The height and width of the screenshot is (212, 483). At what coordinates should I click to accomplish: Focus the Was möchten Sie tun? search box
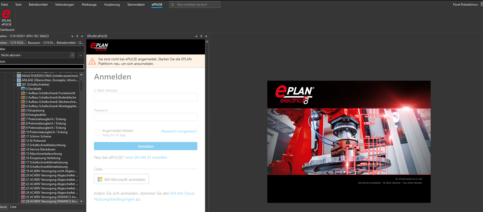(x=195, y=5)
